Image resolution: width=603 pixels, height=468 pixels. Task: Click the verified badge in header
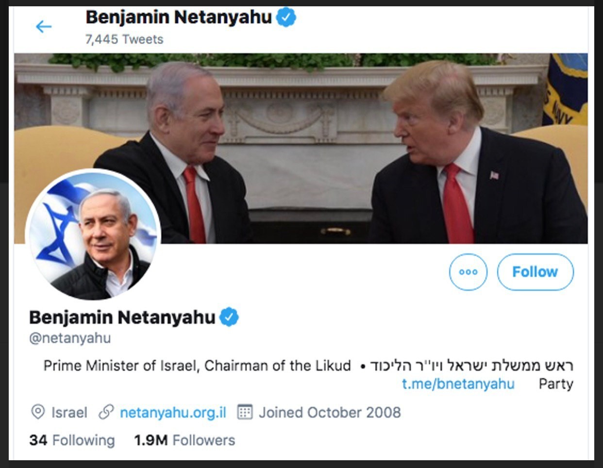click(286, 17)
